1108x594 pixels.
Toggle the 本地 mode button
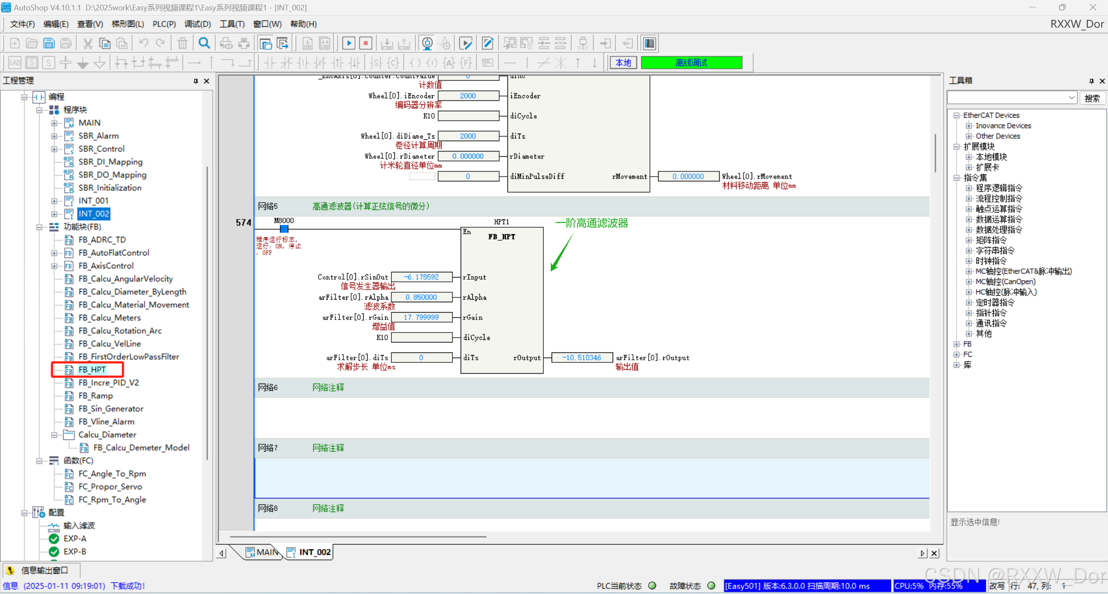click(x=623, y=63)
